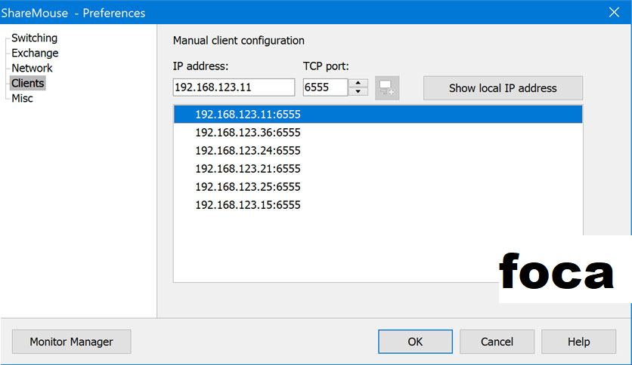Image resolution: width=632 pixels, height=365 pixels.
Task: Open Help for preferences
Action: pos(579,342)
